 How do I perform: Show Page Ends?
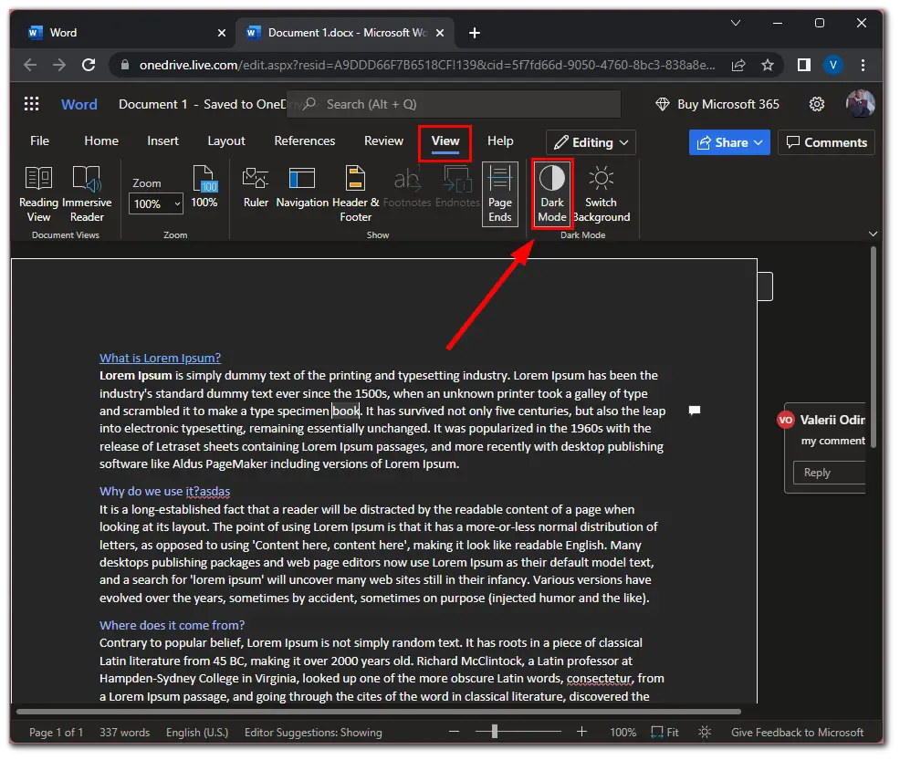(x=500, y=193)
